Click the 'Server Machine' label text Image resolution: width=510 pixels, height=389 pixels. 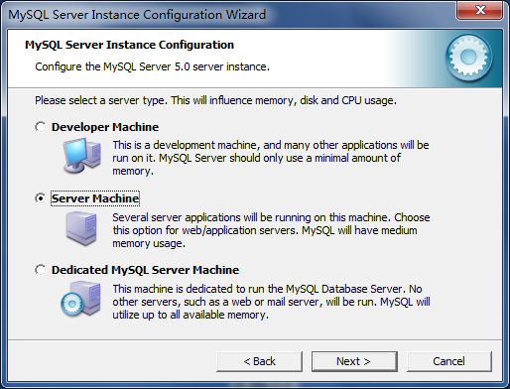coord(95,198)
